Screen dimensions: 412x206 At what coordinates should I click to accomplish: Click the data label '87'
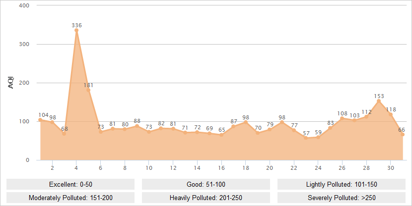(x=234, y=121)
